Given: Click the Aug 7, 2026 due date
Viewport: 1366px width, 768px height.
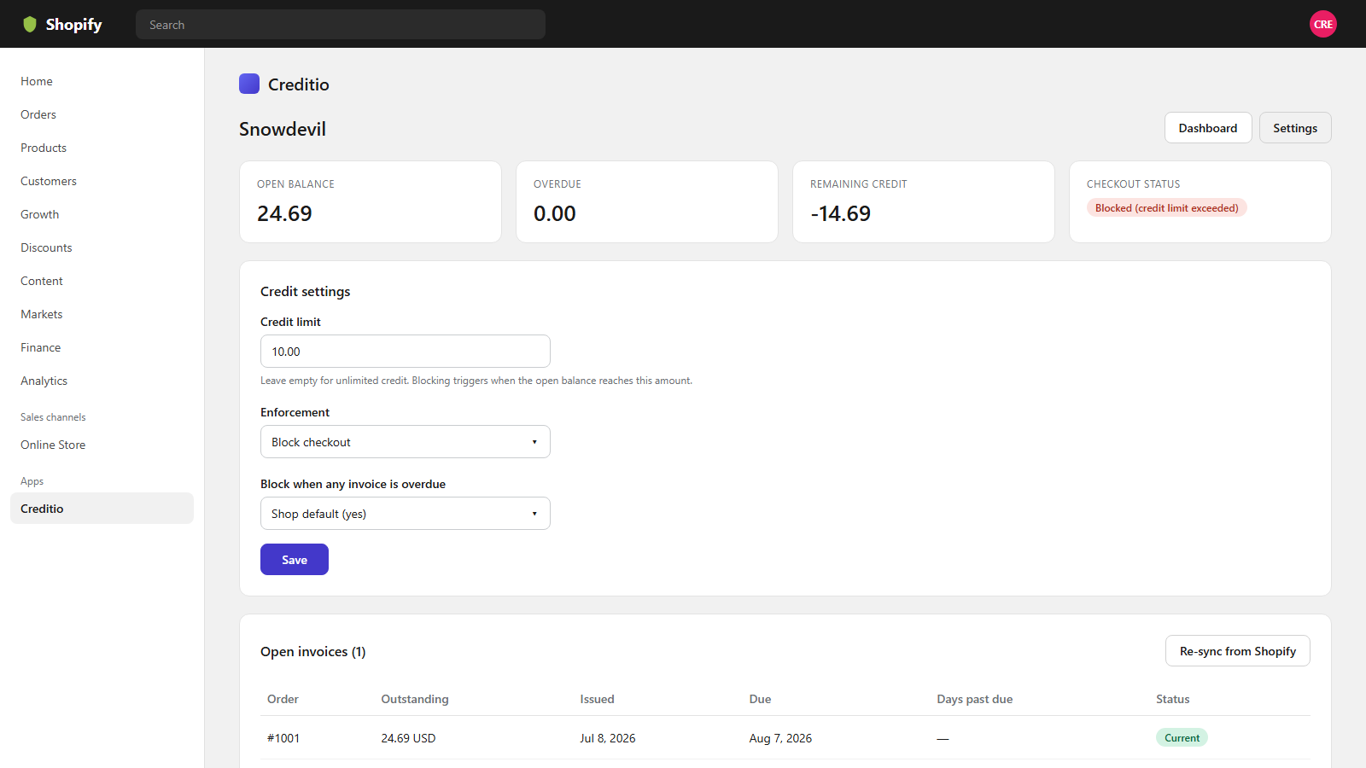Looking at the screenshot, I should [x=780, y=738].
